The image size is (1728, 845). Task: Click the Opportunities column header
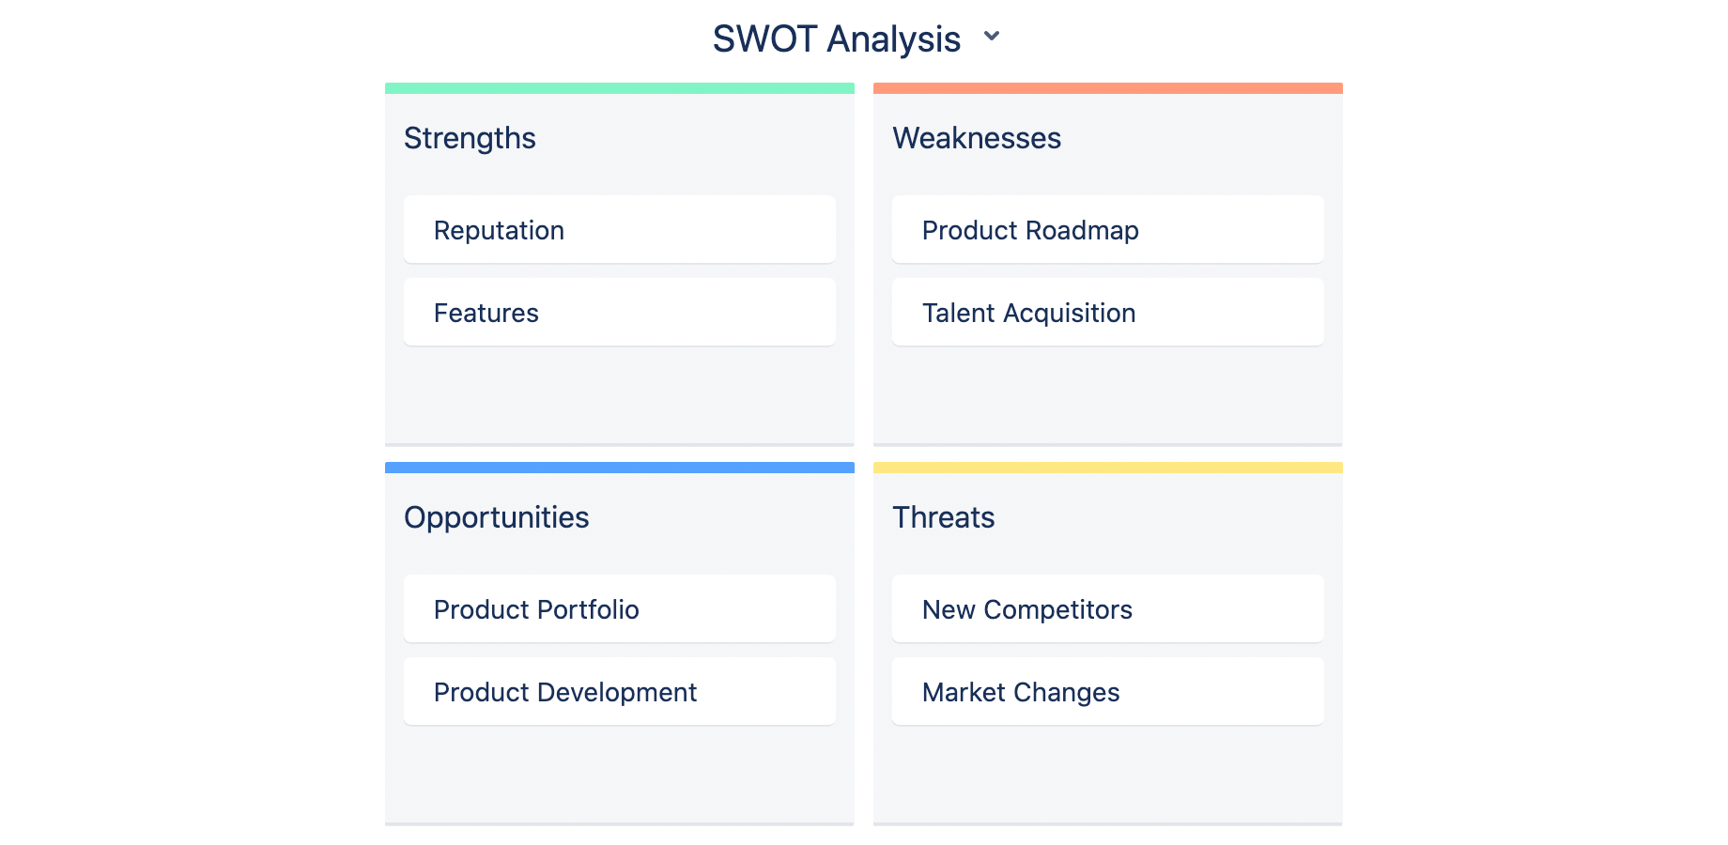[497, 517]
